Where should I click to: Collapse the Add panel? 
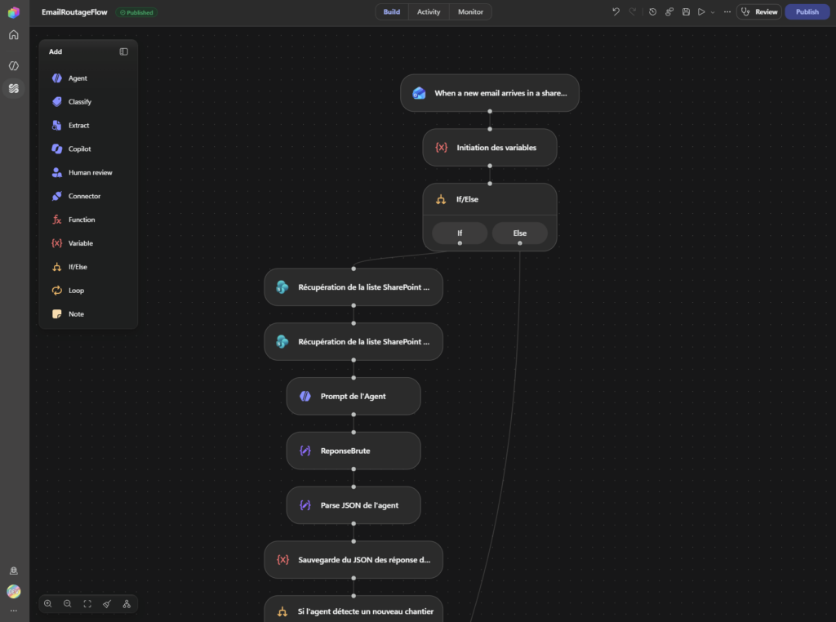(x=124, y=51)
